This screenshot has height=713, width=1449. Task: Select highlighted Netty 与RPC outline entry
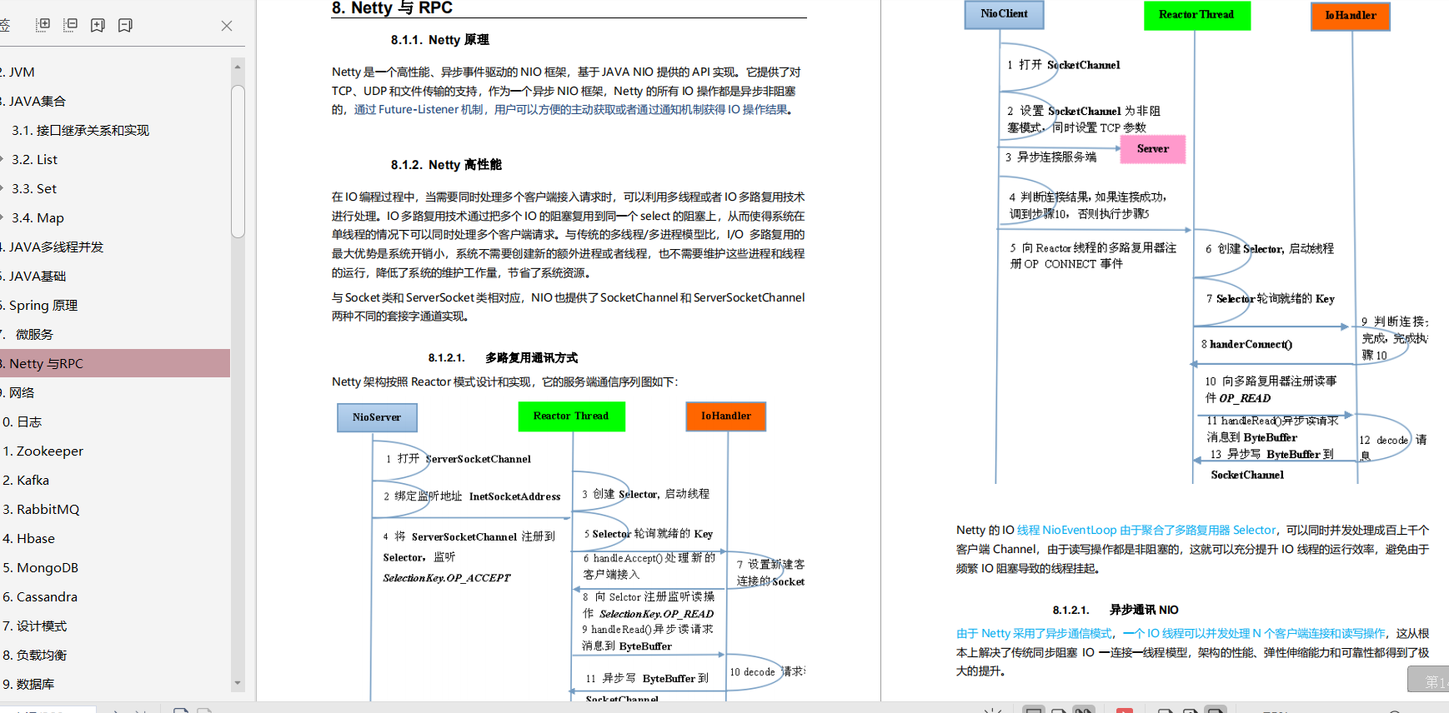pyautogui.click(x=115, y=363)
